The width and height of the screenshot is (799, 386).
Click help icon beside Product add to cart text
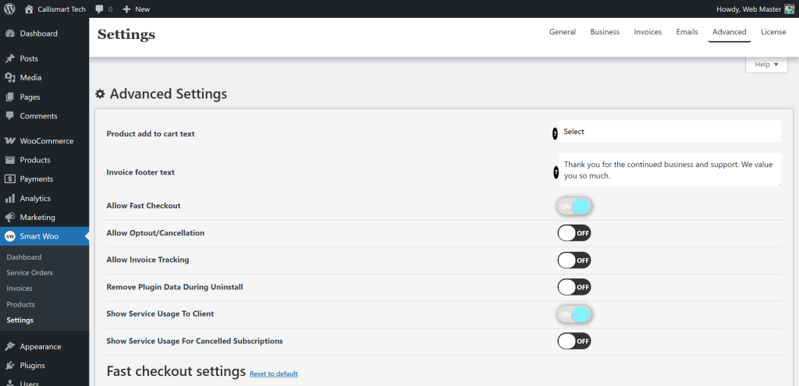coord(555,134)
